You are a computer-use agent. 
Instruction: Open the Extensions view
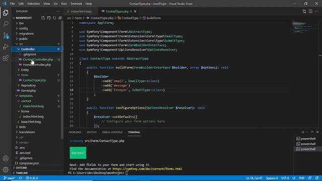click(x=6, y=58)
